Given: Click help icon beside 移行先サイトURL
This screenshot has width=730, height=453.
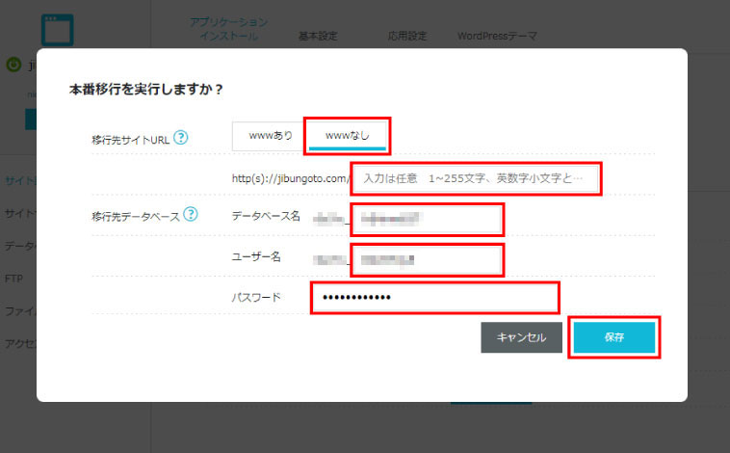Looking at the screenshot, I should pos(181,138).
